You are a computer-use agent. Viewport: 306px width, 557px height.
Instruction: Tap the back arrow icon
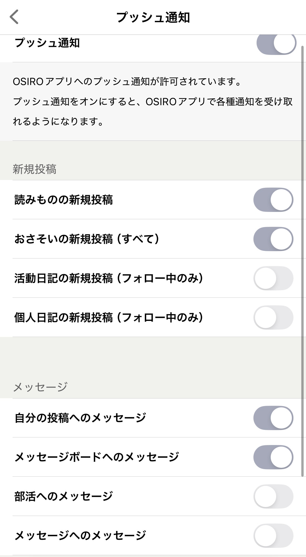coord(14,17)
